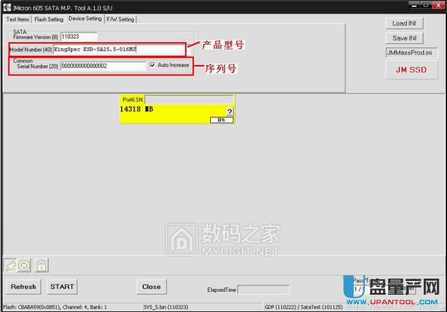The height and width of the screenshot is (312, 447).
Task: Click the Load INI button
Action: pos(404,23)
